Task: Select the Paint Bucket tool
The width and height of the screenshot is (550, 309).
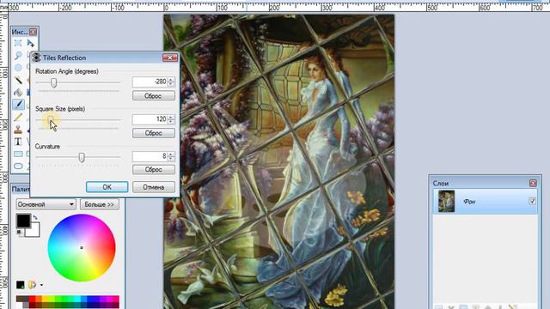Action: [x=18, y=92]
